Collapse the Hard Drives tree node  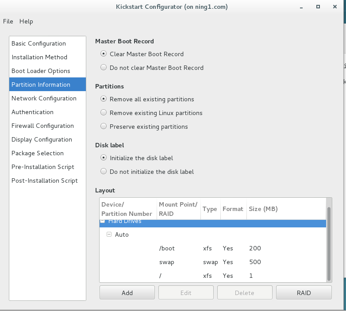pyautogui.click(x=102, y=221)
